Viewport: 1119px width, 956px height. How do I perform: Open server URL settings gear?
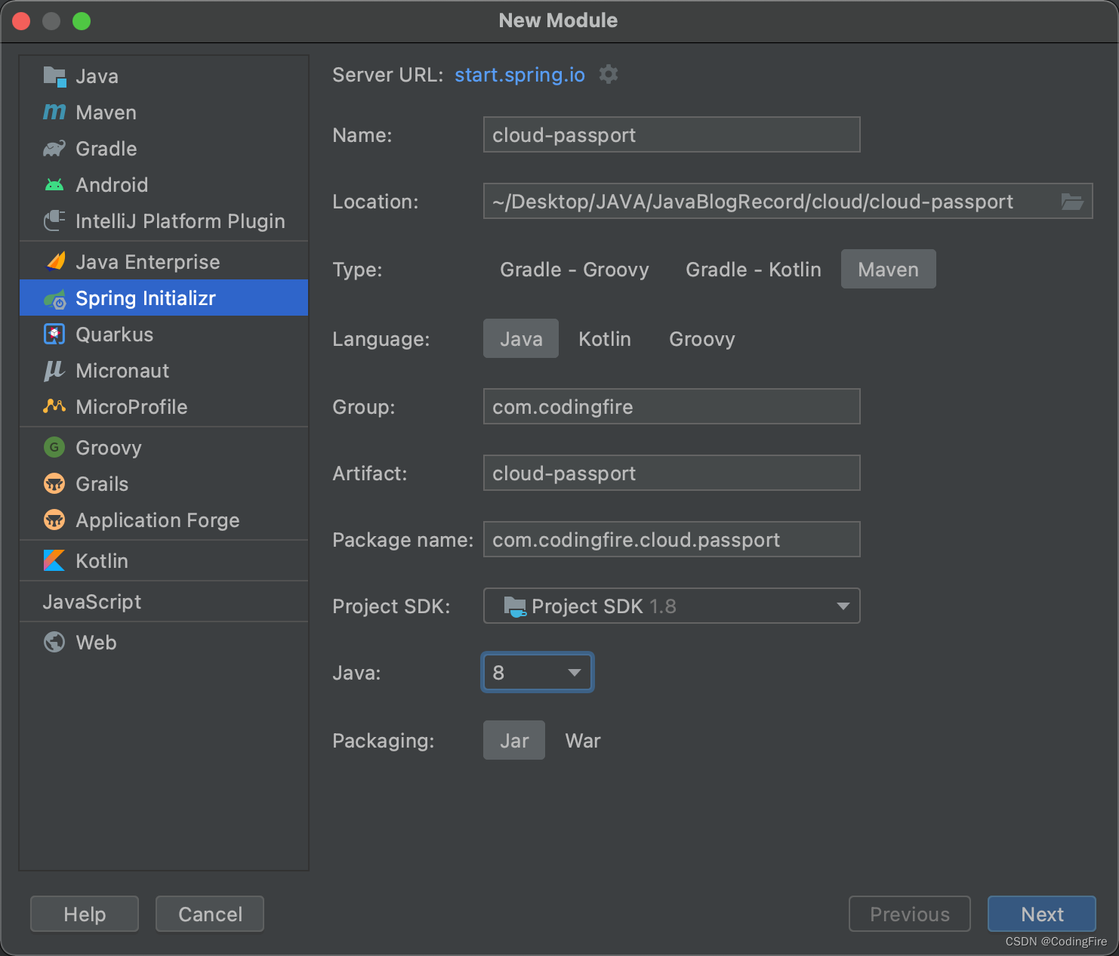(609, 75)
